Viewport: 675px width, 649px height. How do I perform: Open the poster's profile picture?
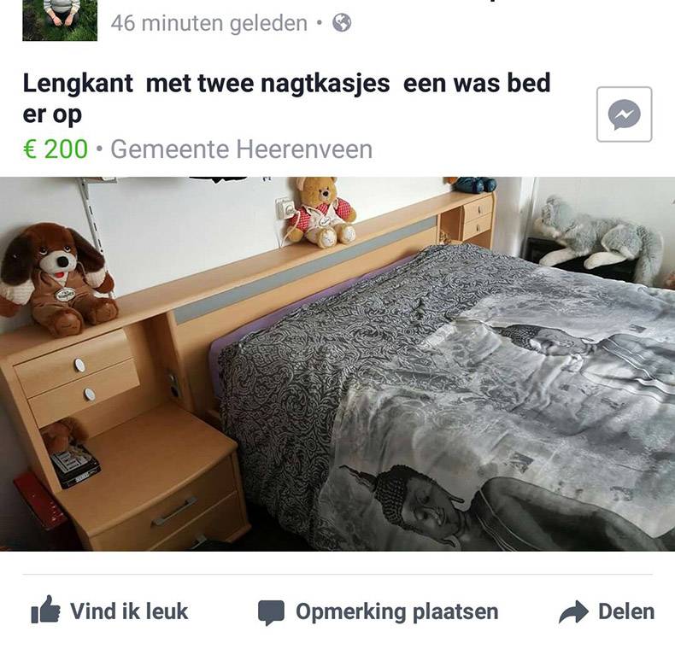60,20
